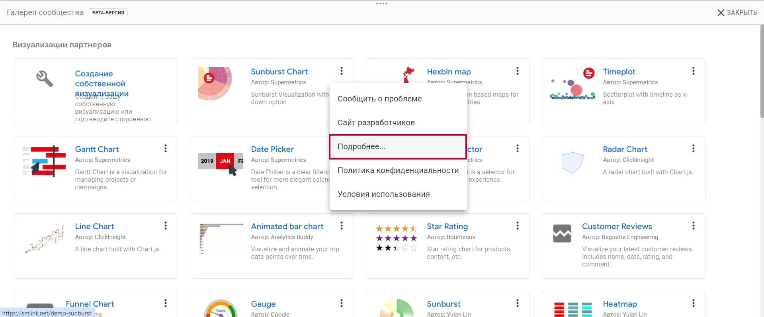Expand the Timeplot card three-dot menu
Viewport: 764px width, 317px height.
click(694, 71)
